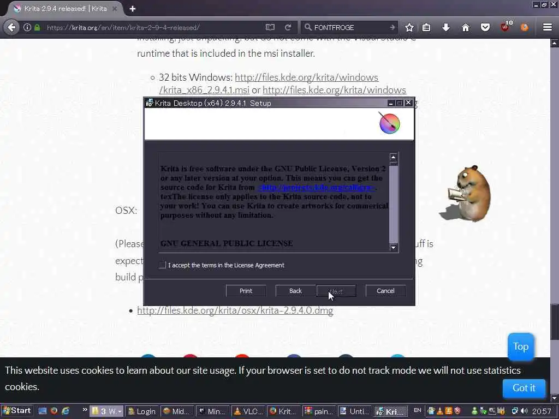Switch to the Firefox Krit... taskbar window
The height and width of the screenshot is (419, 559).
tap(283, 411)
